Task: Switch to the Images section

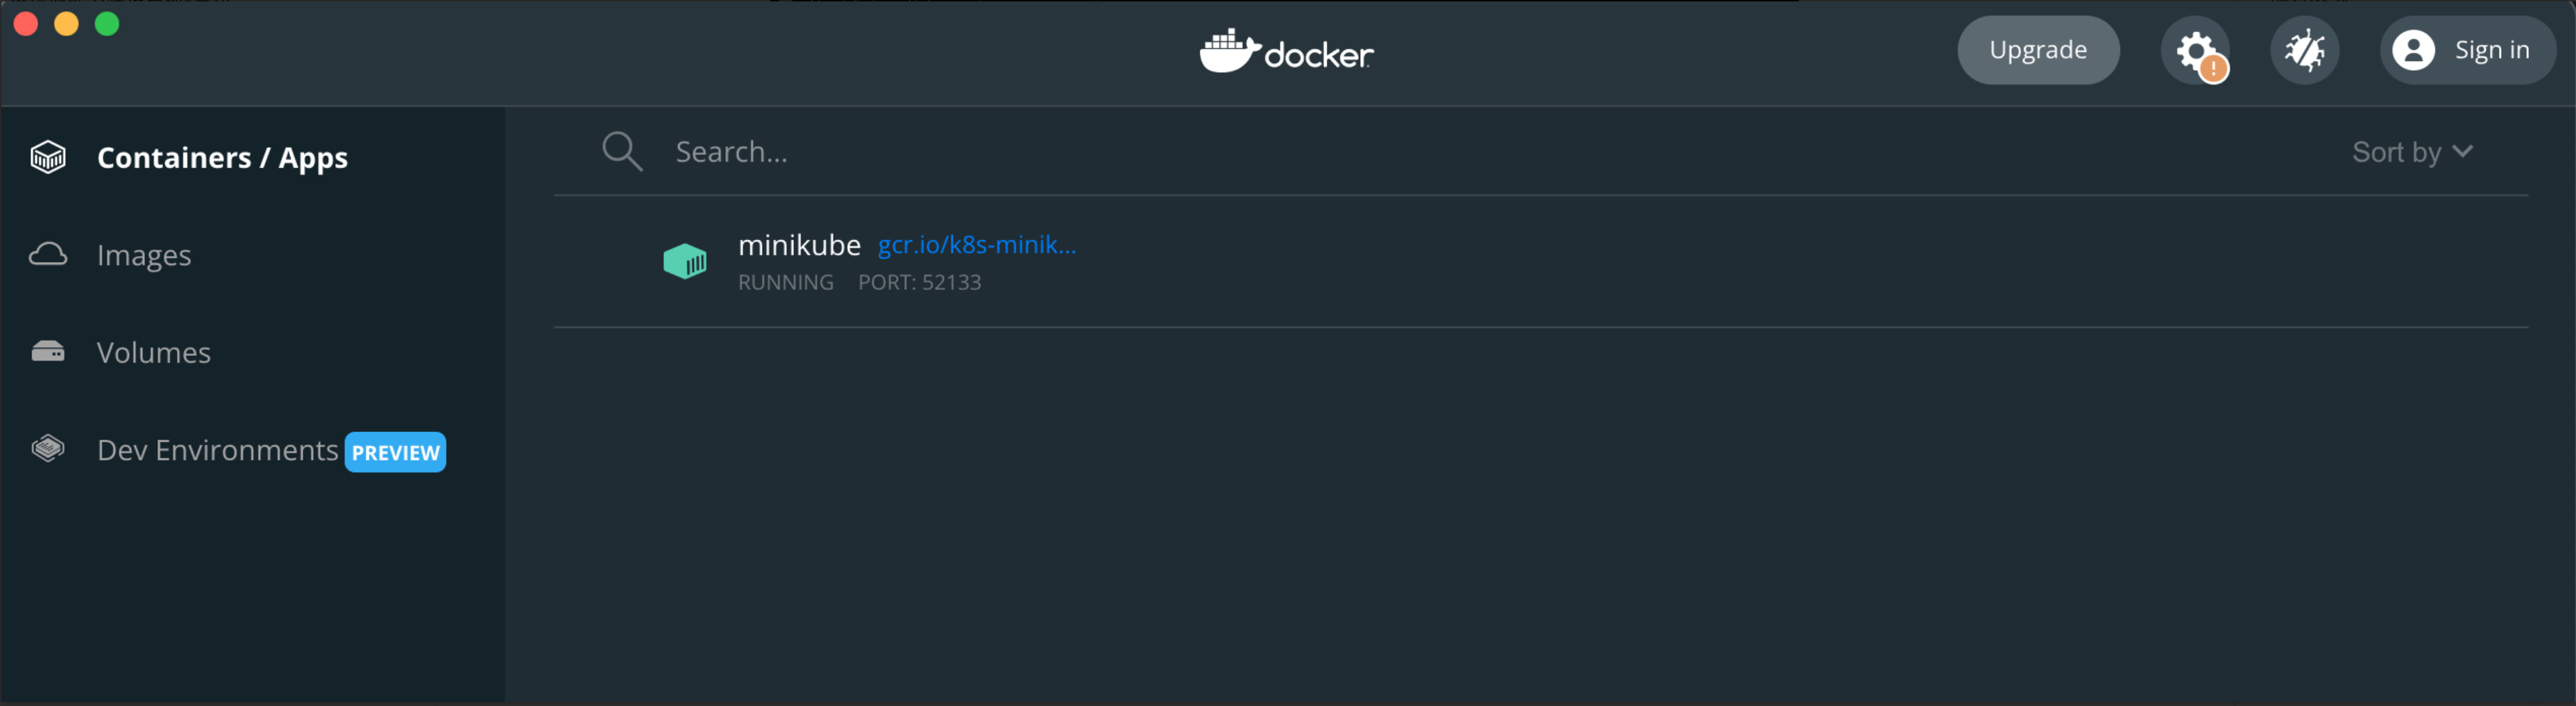Action: [x=144, y=254]
